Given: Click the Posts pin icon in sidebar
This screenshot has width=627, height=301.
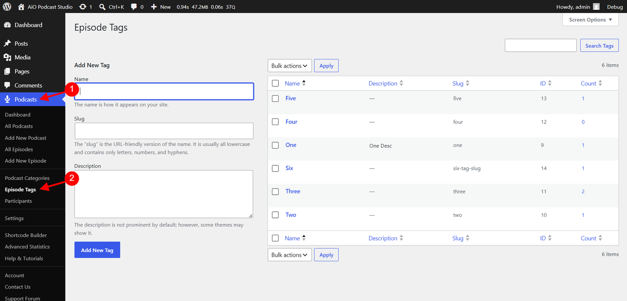Looking at the screenshot, I should (x=7, y=44).
